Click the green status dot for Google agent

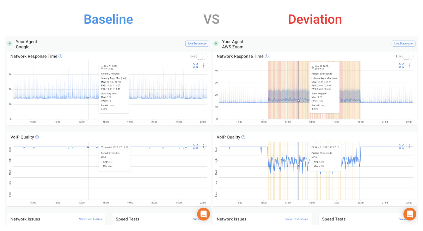9,43
